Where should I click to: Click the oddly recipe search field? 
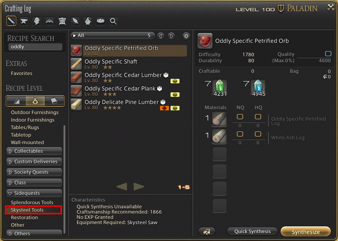point(35,47)
